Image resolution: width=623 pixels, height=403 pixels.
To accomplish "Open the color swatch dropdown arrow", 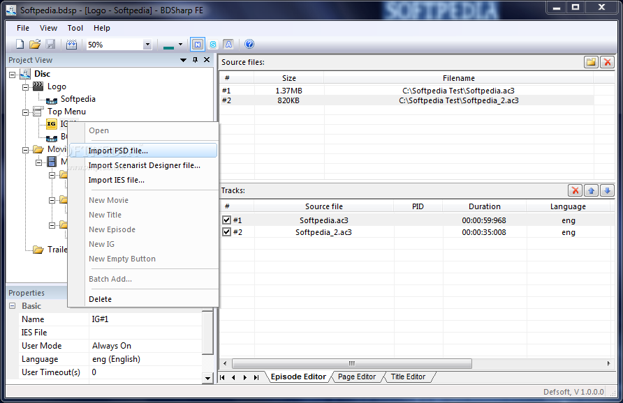I will pyautogui.click(x=180, y=45).
